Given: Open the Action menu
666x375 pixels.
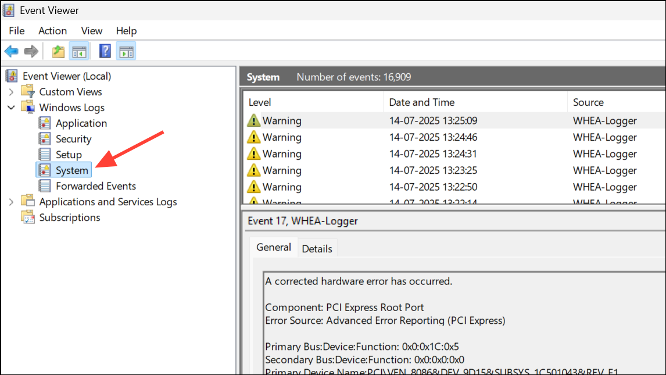Looking at the screenshot, I should pyautogui.click(x=53, y=31).
